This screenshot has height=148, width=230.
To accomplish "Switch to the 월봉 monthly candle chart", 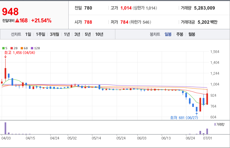I will coord(192,34).
